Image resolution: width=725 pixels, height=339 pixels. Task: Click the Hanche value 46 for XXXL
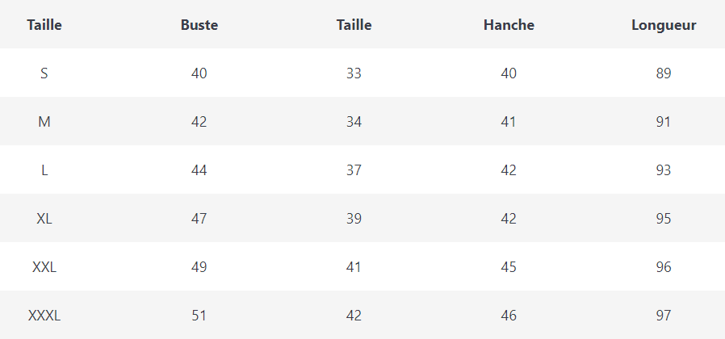[509, 316]
